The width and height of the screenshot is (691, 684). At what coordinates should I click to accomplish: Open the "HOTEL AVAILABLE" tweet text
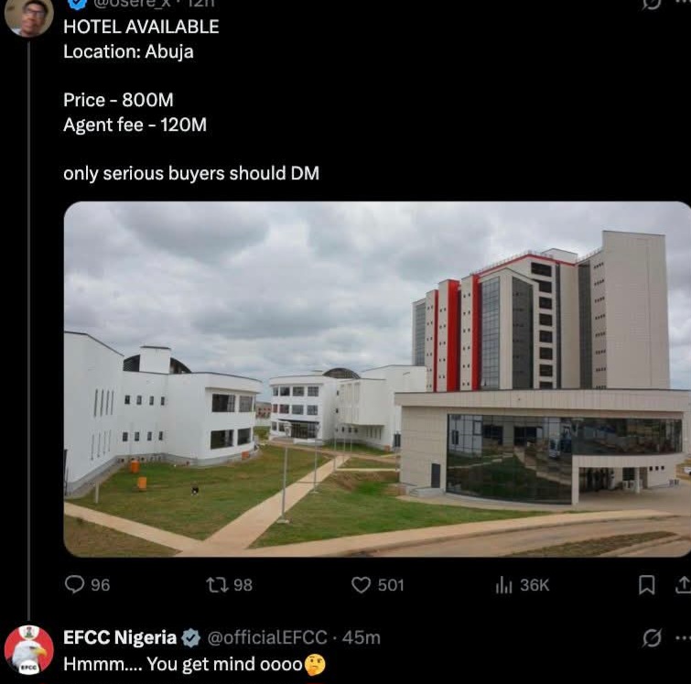141,27
